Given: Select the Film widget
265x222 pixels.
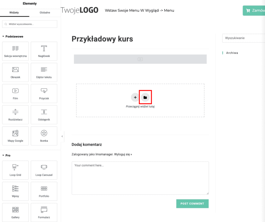Looking at the screenshot, I should coord(15,93).
